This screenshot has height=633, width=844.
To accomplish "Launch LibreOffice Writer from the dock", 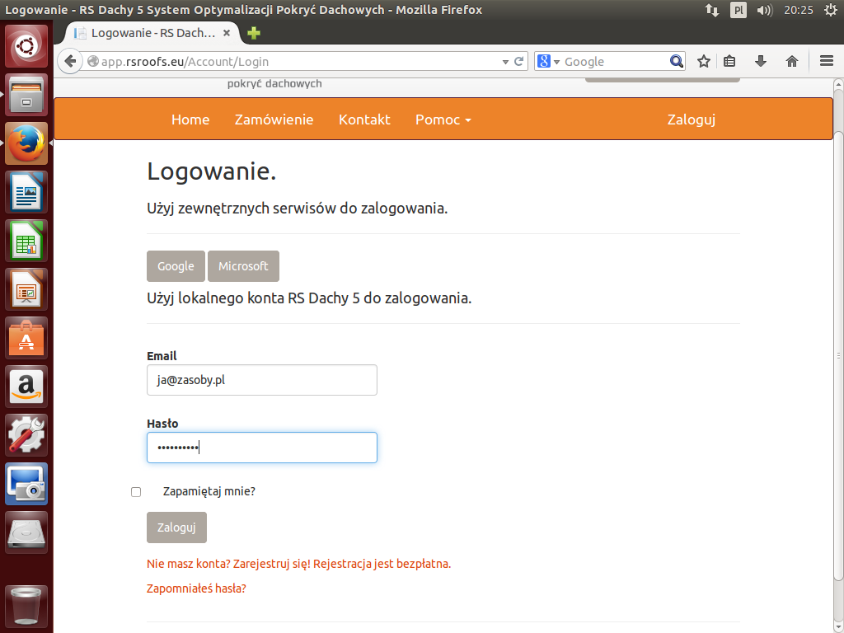I will (27, 192).
